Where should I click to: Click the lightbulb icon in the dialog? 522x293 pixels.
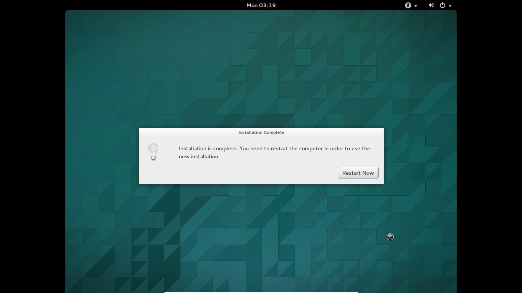(x=153, y=152)
